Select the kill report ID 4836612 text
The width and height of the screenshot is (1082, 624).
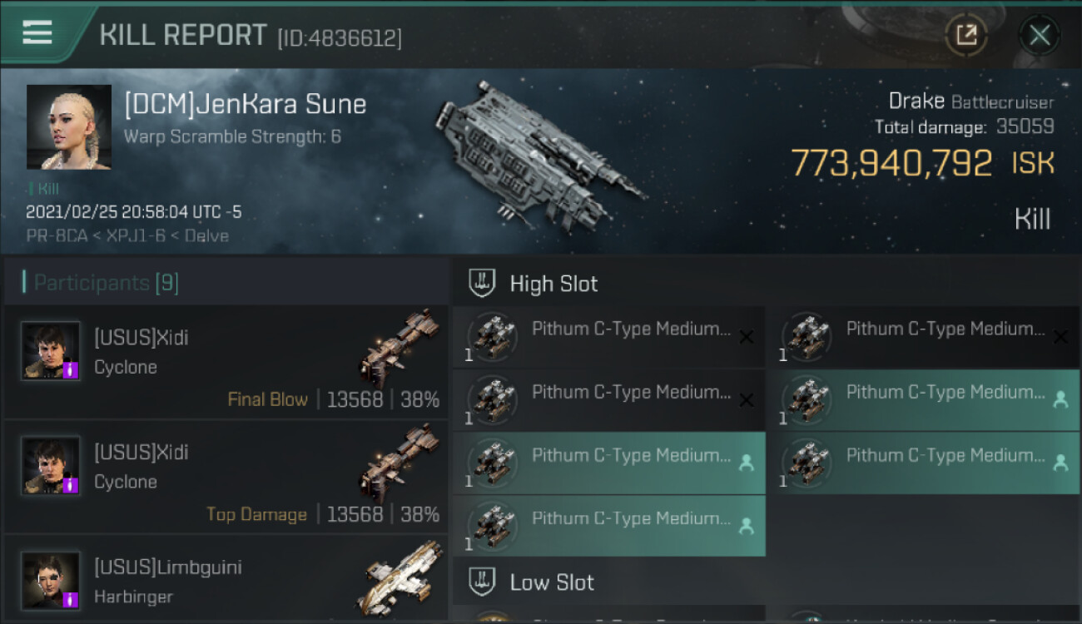click(x=340, y=37)
